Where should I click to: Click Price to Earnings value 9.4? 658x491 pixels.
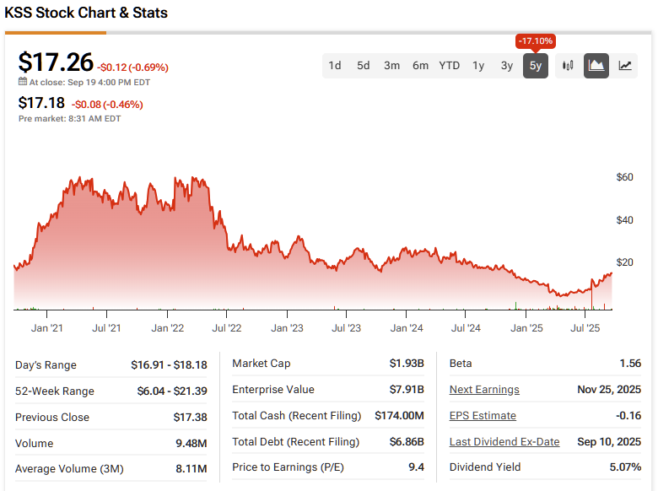coord(416,467)
